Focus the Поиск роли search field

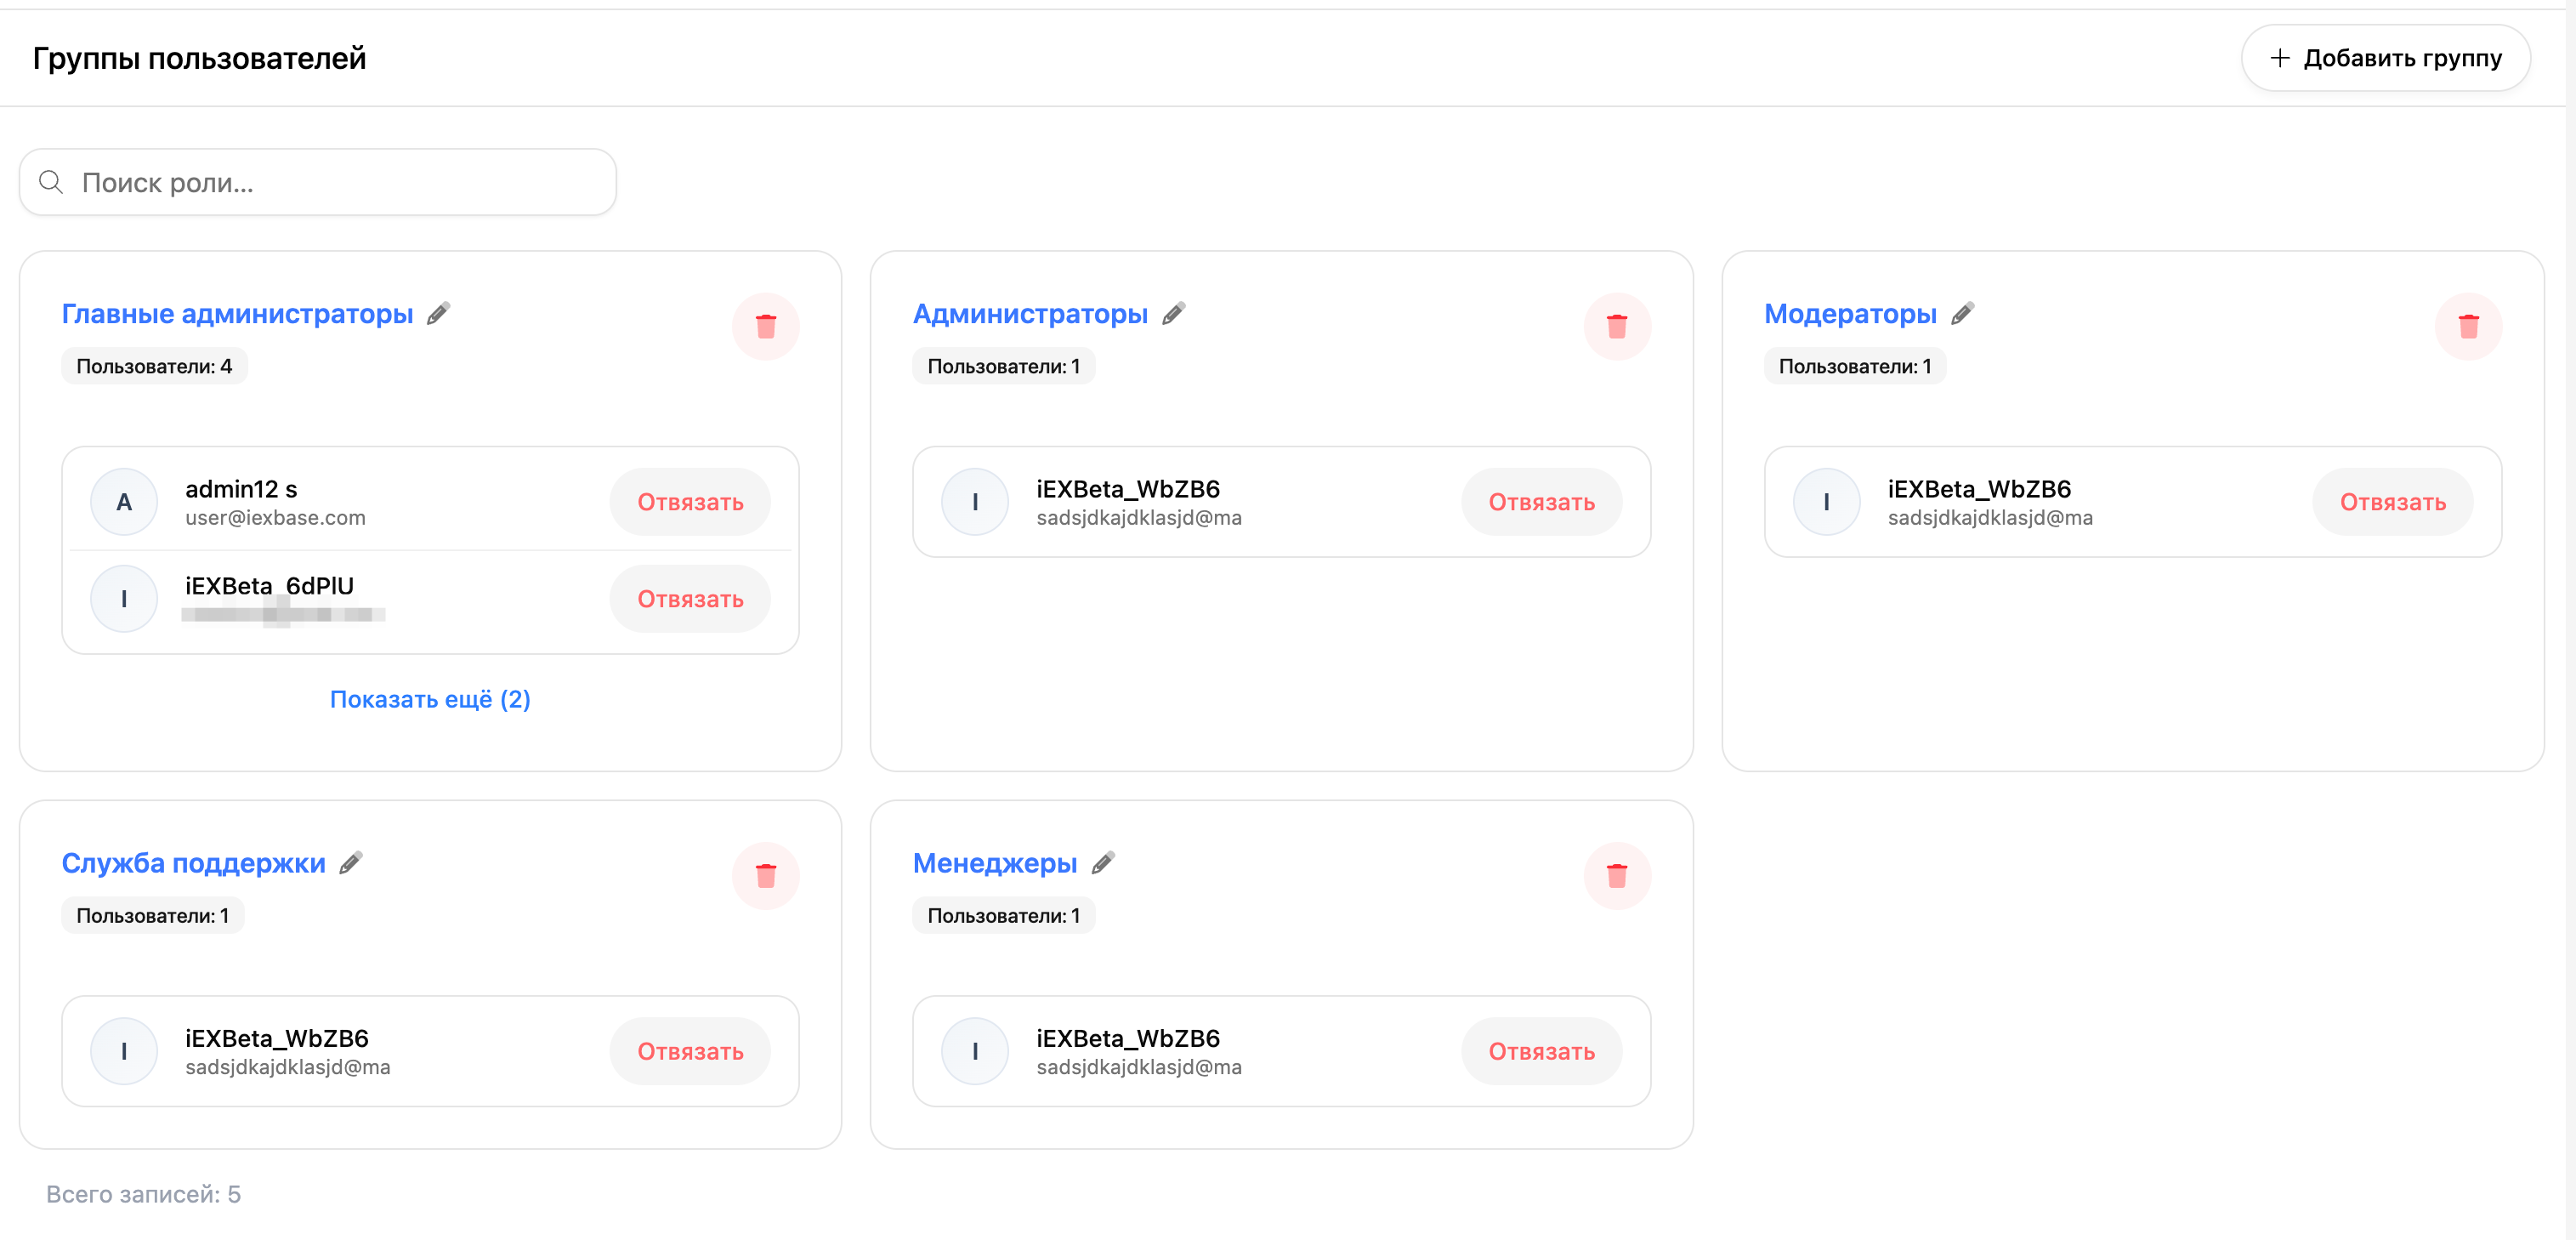click(x=318, y=182)
